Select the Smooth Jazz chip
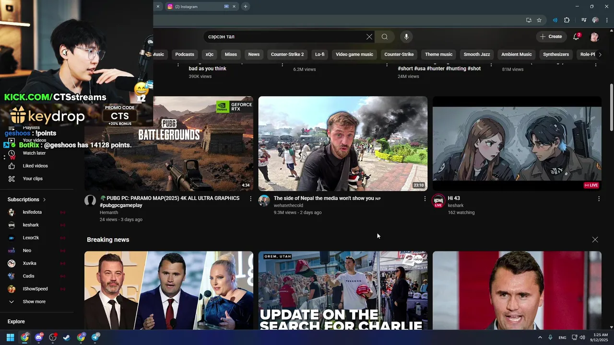 477,54
